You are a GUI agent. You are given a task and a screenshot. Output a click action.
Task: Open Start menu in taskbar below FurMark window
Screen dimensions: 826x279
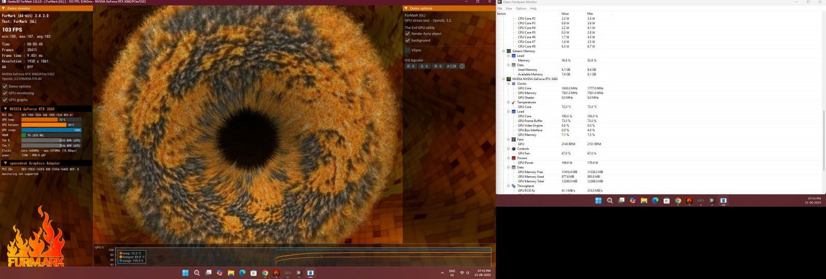click(x=185, y=273)
